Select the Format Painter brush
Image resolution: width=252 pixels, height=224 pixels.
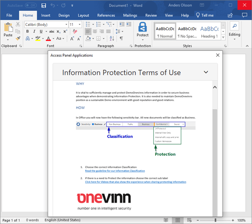(18, 38)
